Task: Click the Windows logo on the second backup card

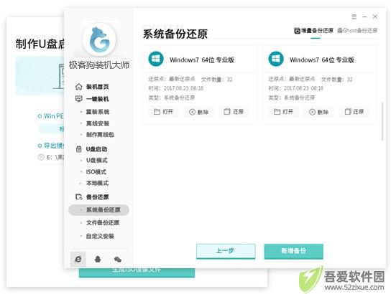Action: point(276,59)
